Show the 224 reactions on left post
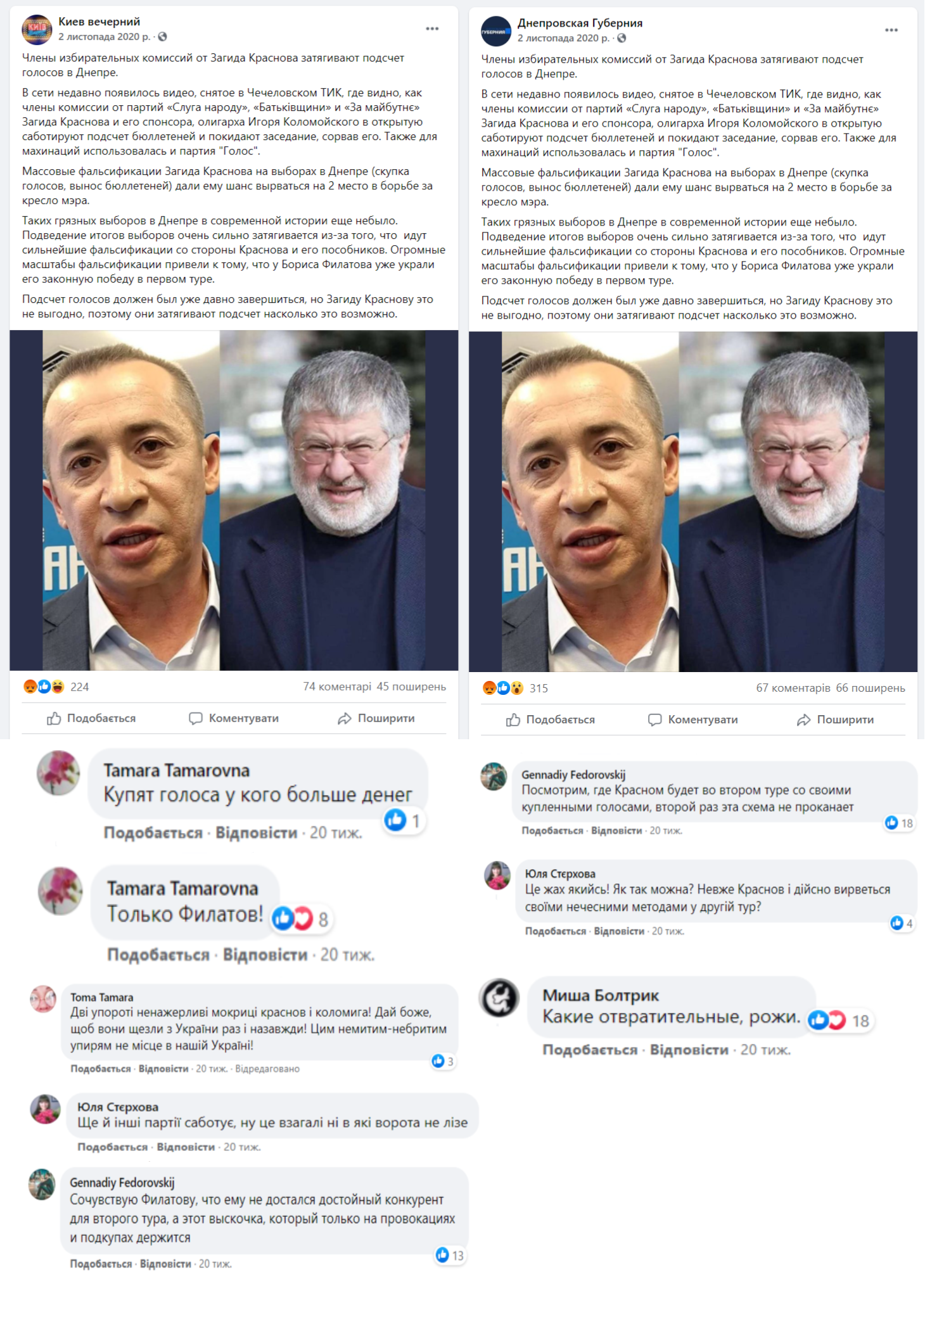Screen dimensions: 925x1322 pyautogui.click(x=56, y=687)
